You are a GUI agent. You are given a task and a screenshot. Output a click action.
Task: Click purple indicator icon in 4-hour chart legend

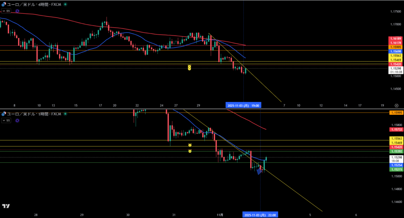point(17,11)
